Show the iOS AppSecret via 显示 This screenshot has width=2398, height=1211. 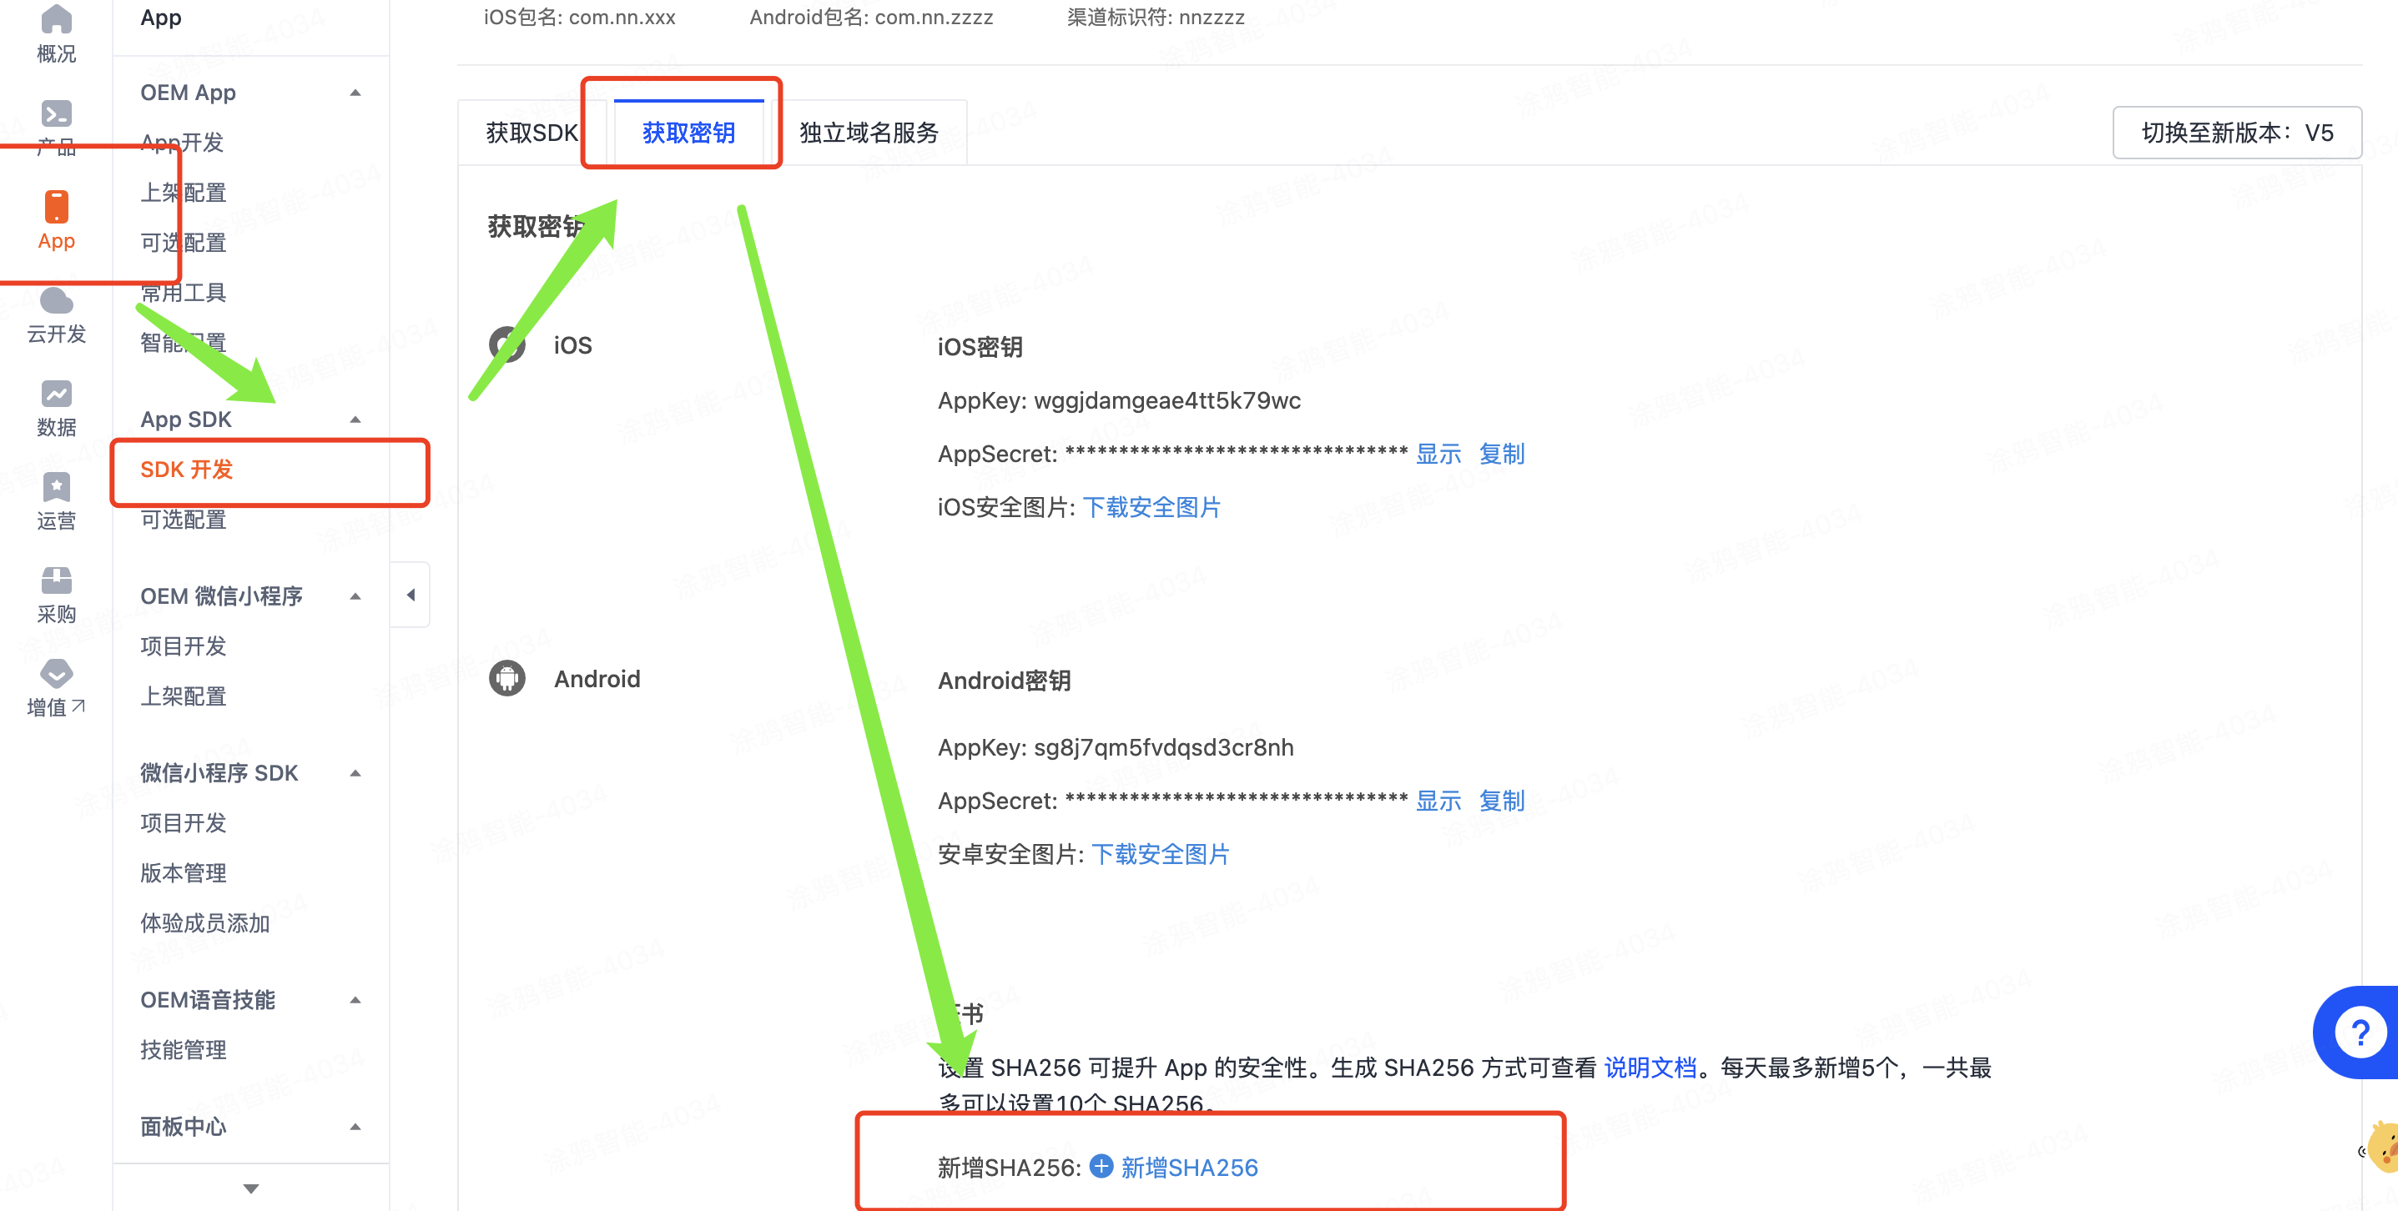coord(1438,454)
